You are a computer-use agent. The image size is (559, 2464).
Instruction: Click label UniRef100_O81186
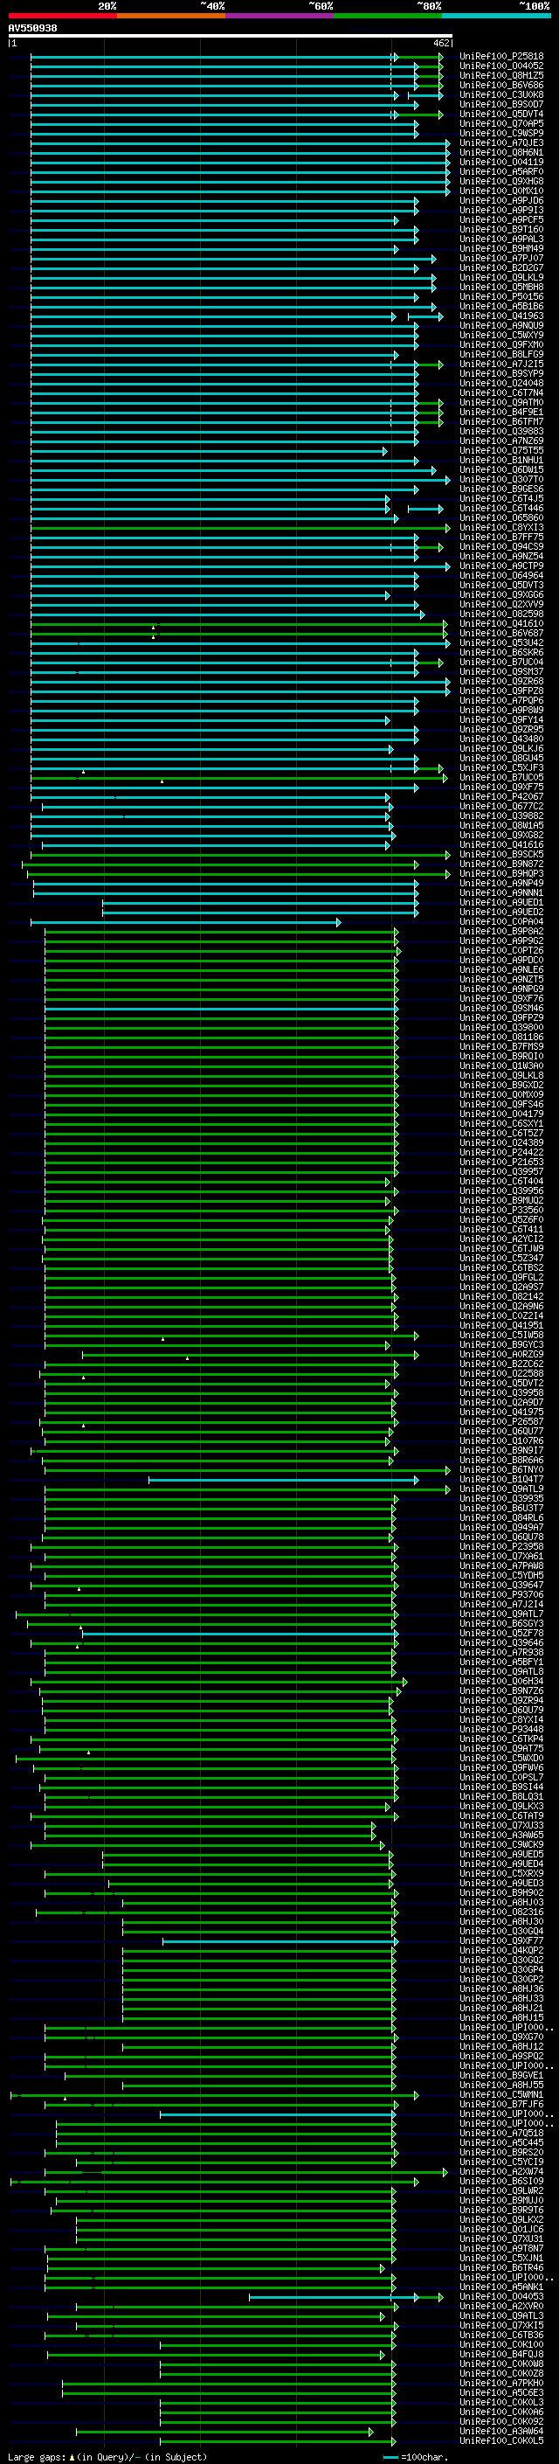coord(501,1037)
